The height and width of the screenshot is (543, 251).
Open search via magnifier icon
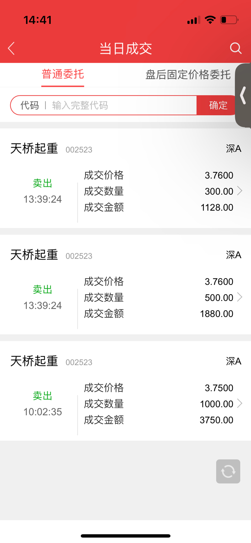point(235,48)
